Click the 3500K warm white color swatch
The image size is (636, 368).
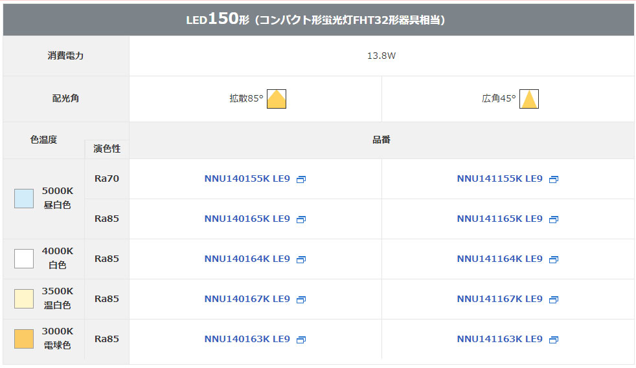point(24,299)
